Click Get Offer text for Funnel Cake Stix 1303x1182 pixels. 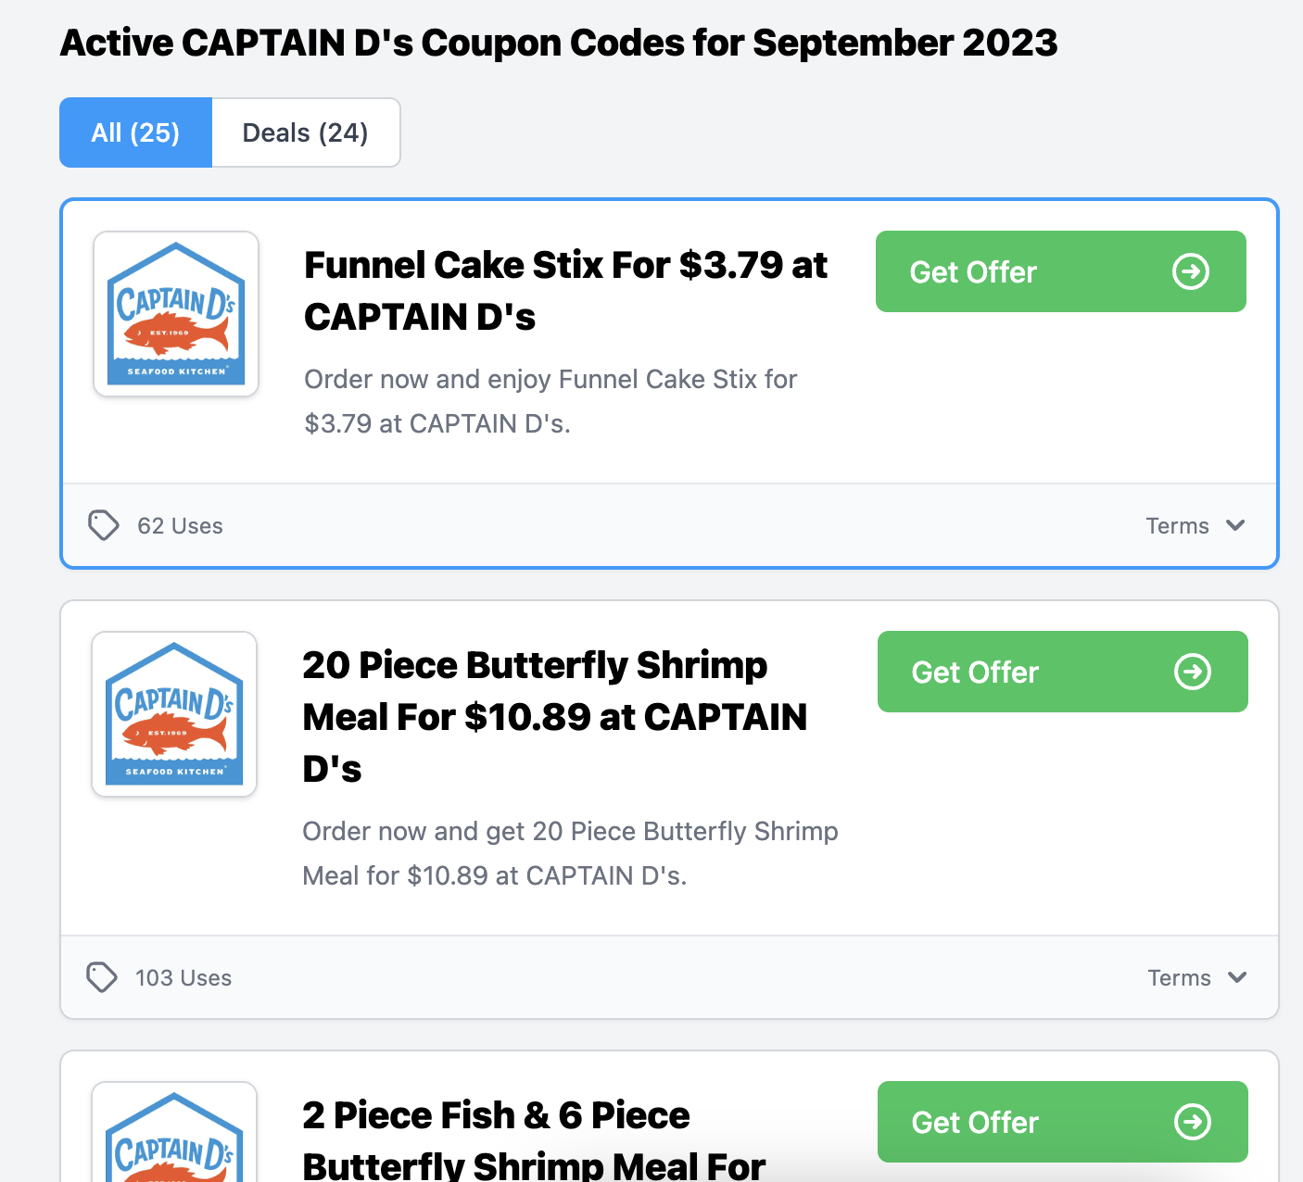[973, 272]
